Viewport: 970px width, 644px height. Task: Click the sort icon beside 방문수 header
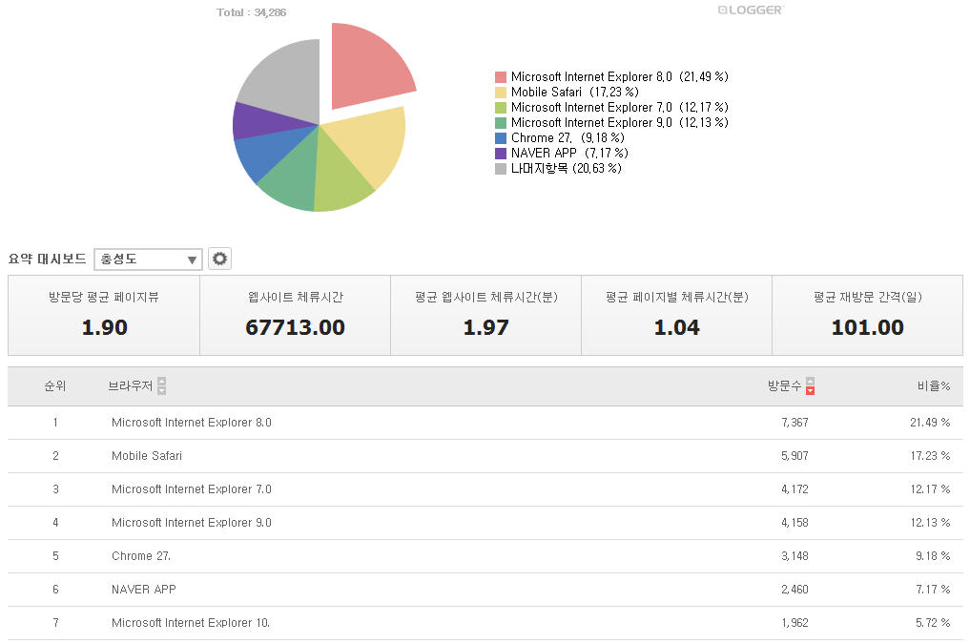(810, 386)
